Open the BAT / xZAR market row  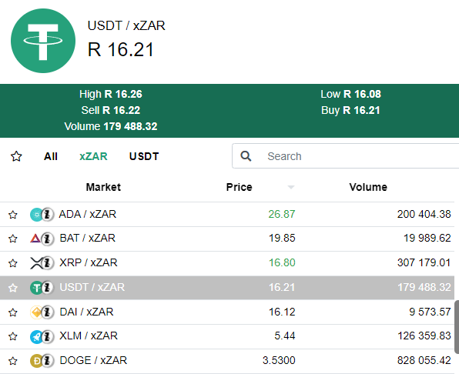pyautogui.click(x=227, y=239)
